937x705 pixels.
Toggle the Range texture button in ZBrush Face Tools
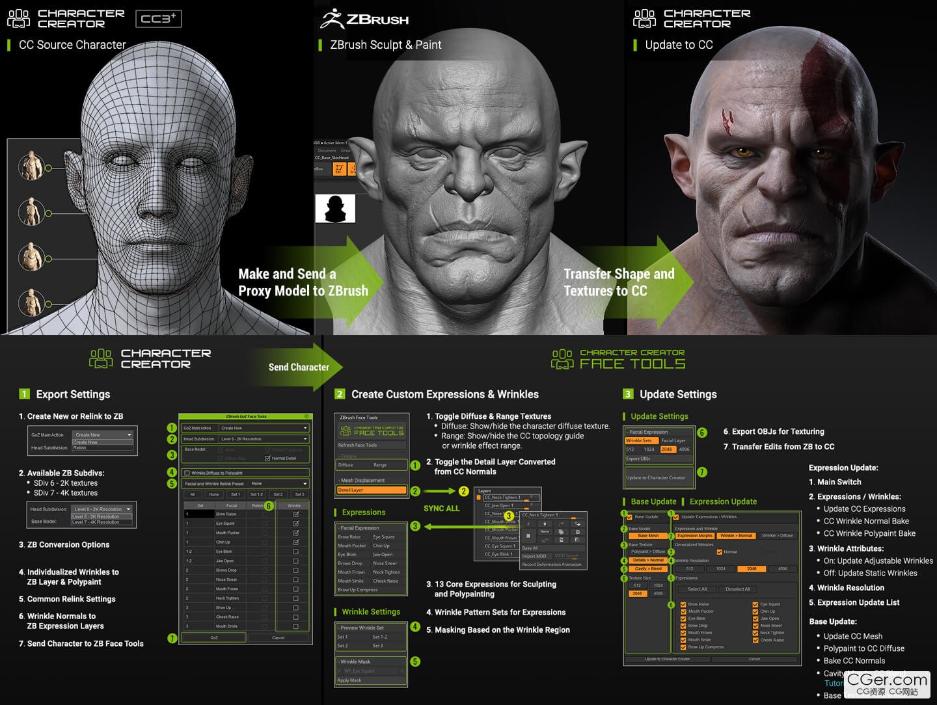click(390, 465)
